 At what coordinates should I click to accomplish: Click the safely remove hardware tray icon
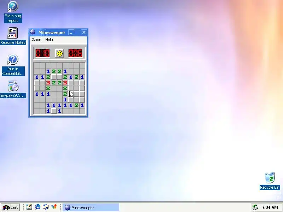pyautogui.click(x=255, y=207)
